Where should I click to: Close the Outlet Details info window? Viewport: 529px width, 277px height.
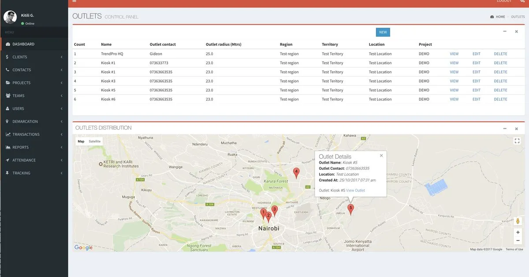(x=381, y=155)
